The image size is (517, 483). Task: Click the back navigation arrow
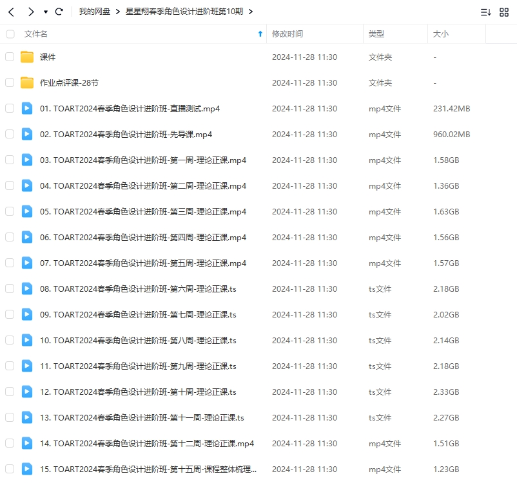[11, 12]
